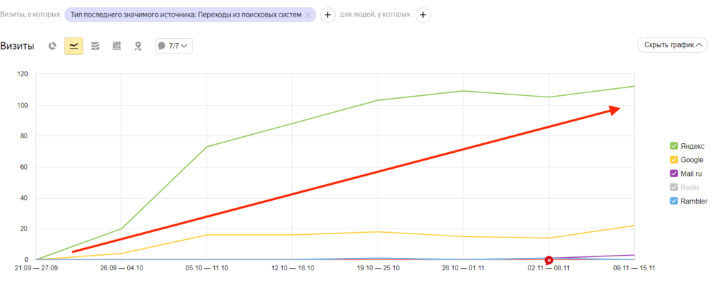
Task: Disable the Rambler series checkbox
Action: click(x=674, y=201)
